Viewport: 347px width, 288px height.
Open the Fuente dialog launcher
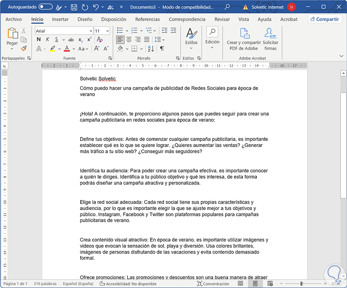(110, 58)
